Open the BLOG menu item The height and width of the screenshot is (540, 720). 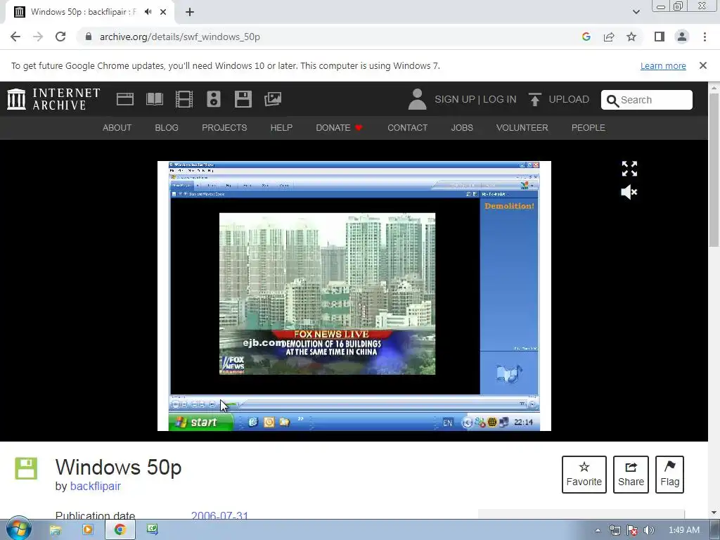coord(167,128)
